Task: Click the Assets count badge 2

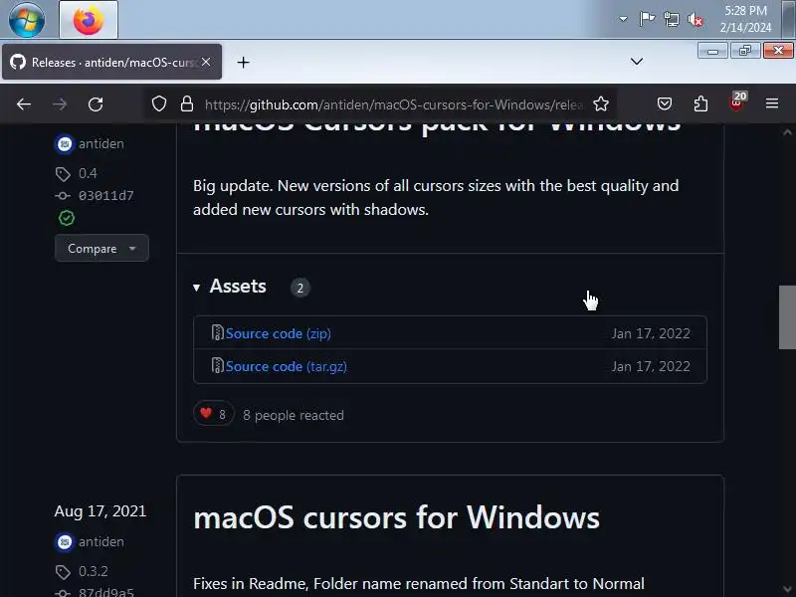Action: pyautogui.click(x=300, y=288)
